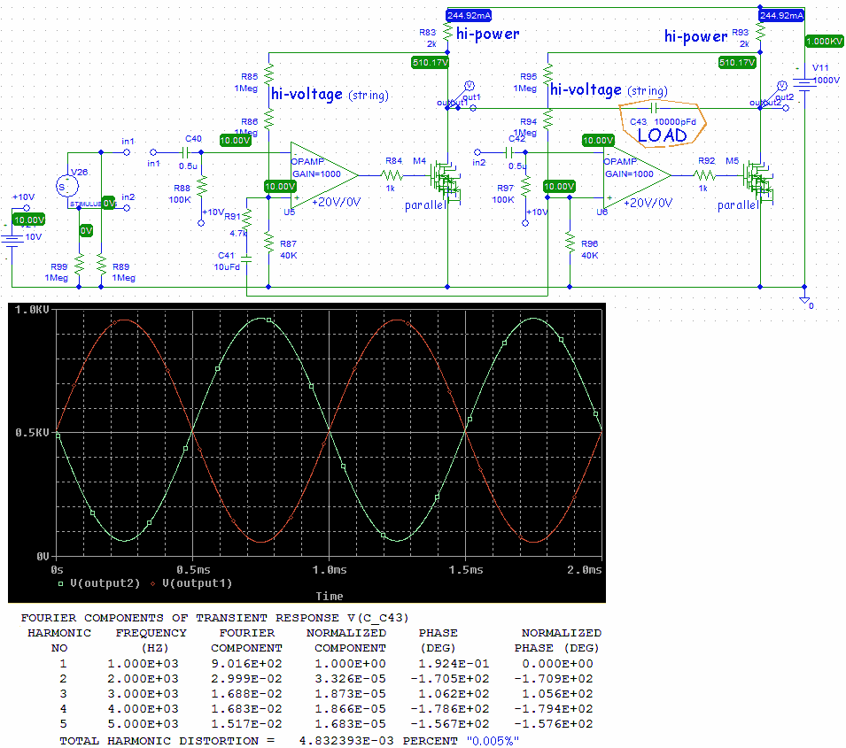
Task: Select the blue "0.005%" annotation
Action: (x=493, y=741)
